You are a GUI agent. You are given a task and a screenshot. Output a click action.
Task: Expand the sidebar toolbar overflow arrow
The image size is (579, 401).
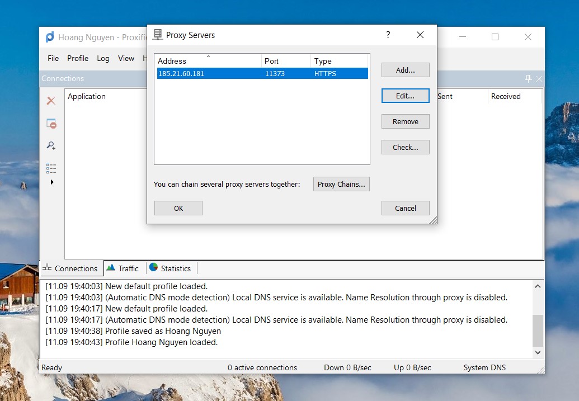pos(52,182)
